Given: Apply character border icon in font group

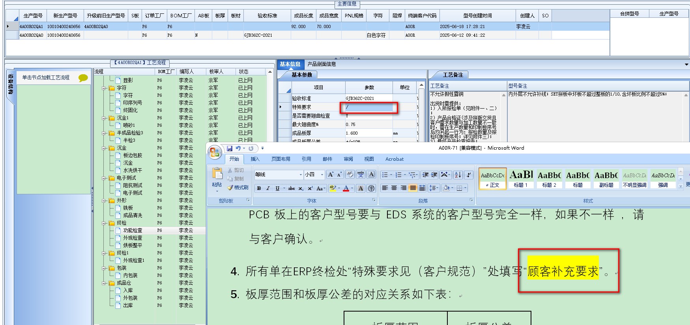Looking at the screenshot, I should [371, 175].
